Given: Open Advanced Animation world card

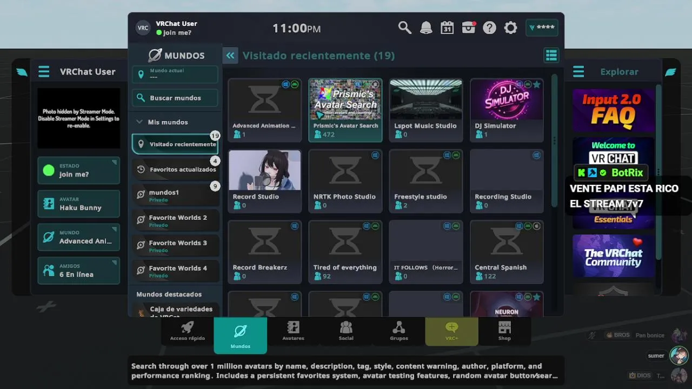Looking at the screenshot, I should point(264,110).
